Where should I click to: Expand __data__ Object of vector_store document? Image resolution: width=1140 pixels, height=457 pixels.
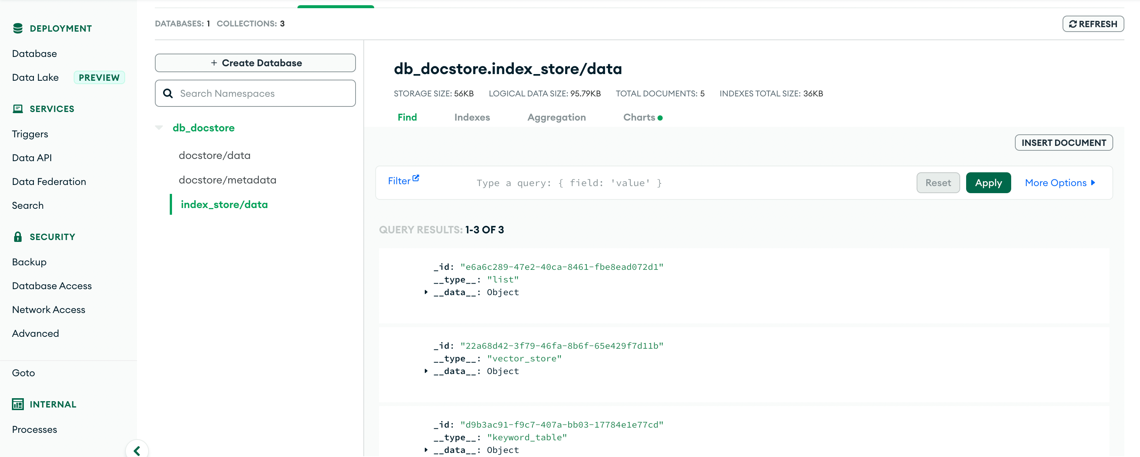point(426,371)
